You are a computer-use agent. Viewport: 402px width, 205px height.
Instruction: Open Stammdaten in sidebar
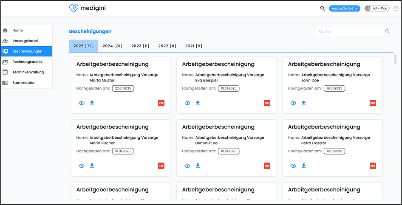click(x=27, y=83)
